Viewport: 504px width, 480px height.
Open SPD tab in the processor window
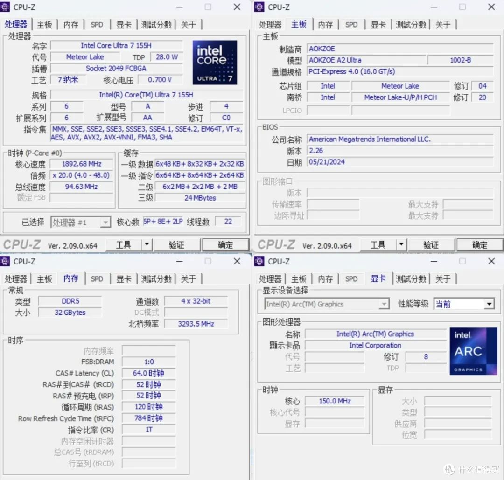[97, 25]
